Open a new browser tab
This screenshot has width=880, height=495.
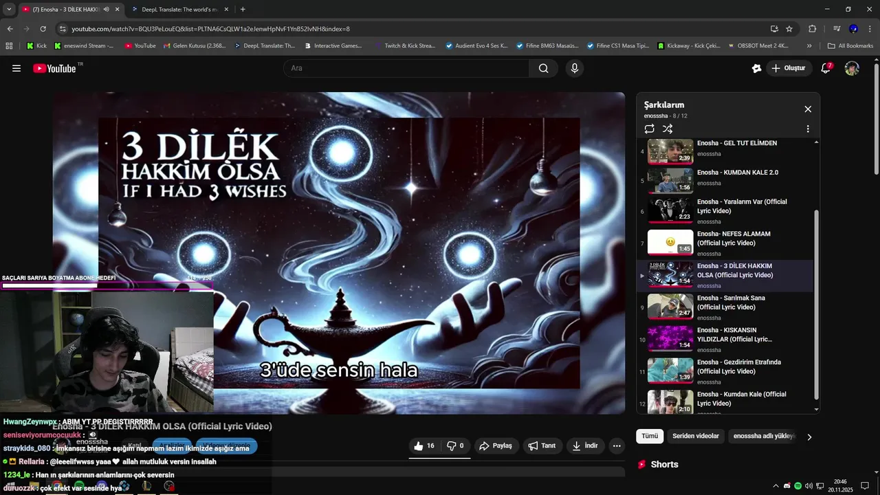coord(243,9)
